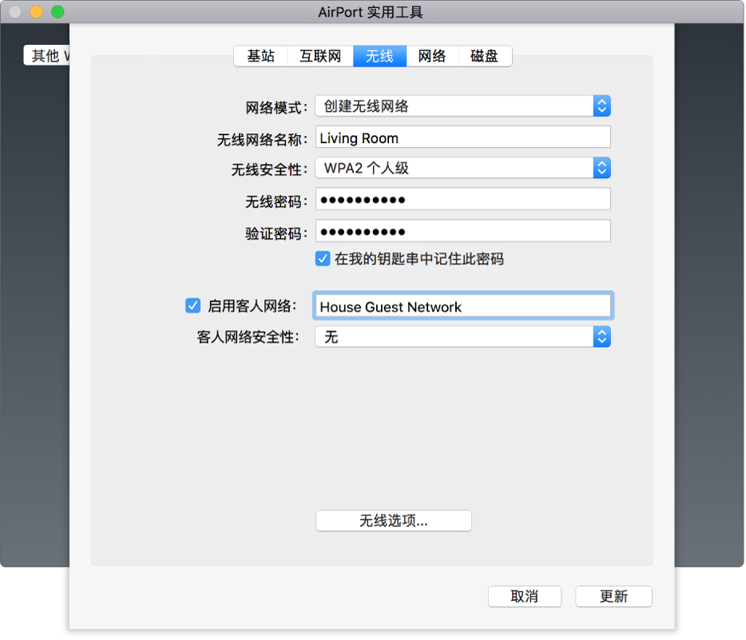Select the Living Room network name field
746x640 pixels.
pos(463,137)
